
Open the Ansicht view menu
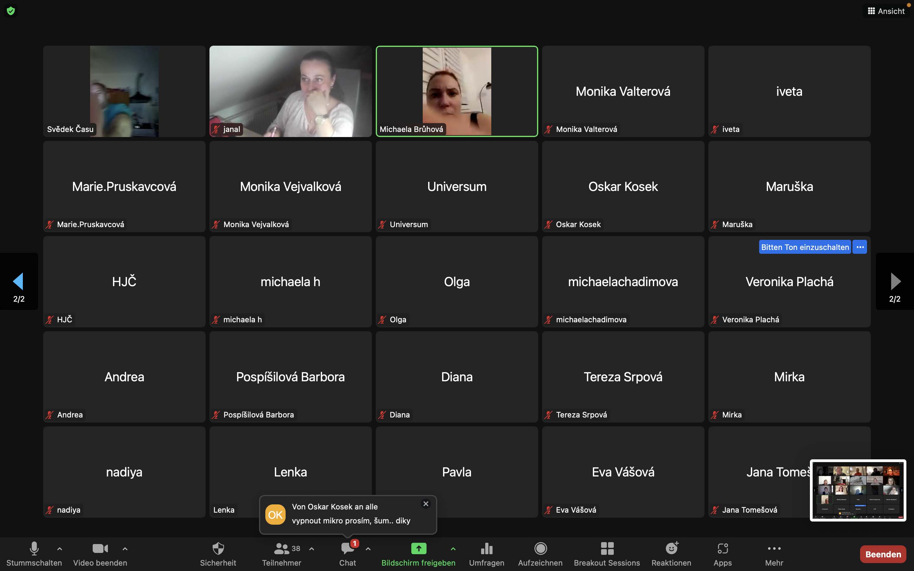click(886, 11)
